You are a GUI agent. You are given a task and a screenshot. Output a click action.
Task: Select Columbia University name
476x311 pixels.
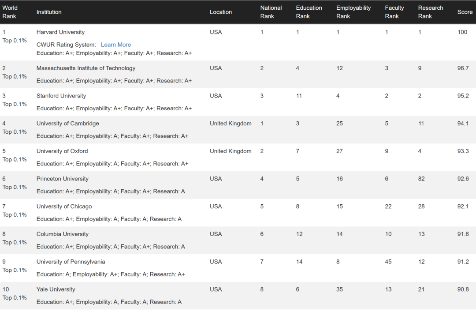click(x=62, y=234)
